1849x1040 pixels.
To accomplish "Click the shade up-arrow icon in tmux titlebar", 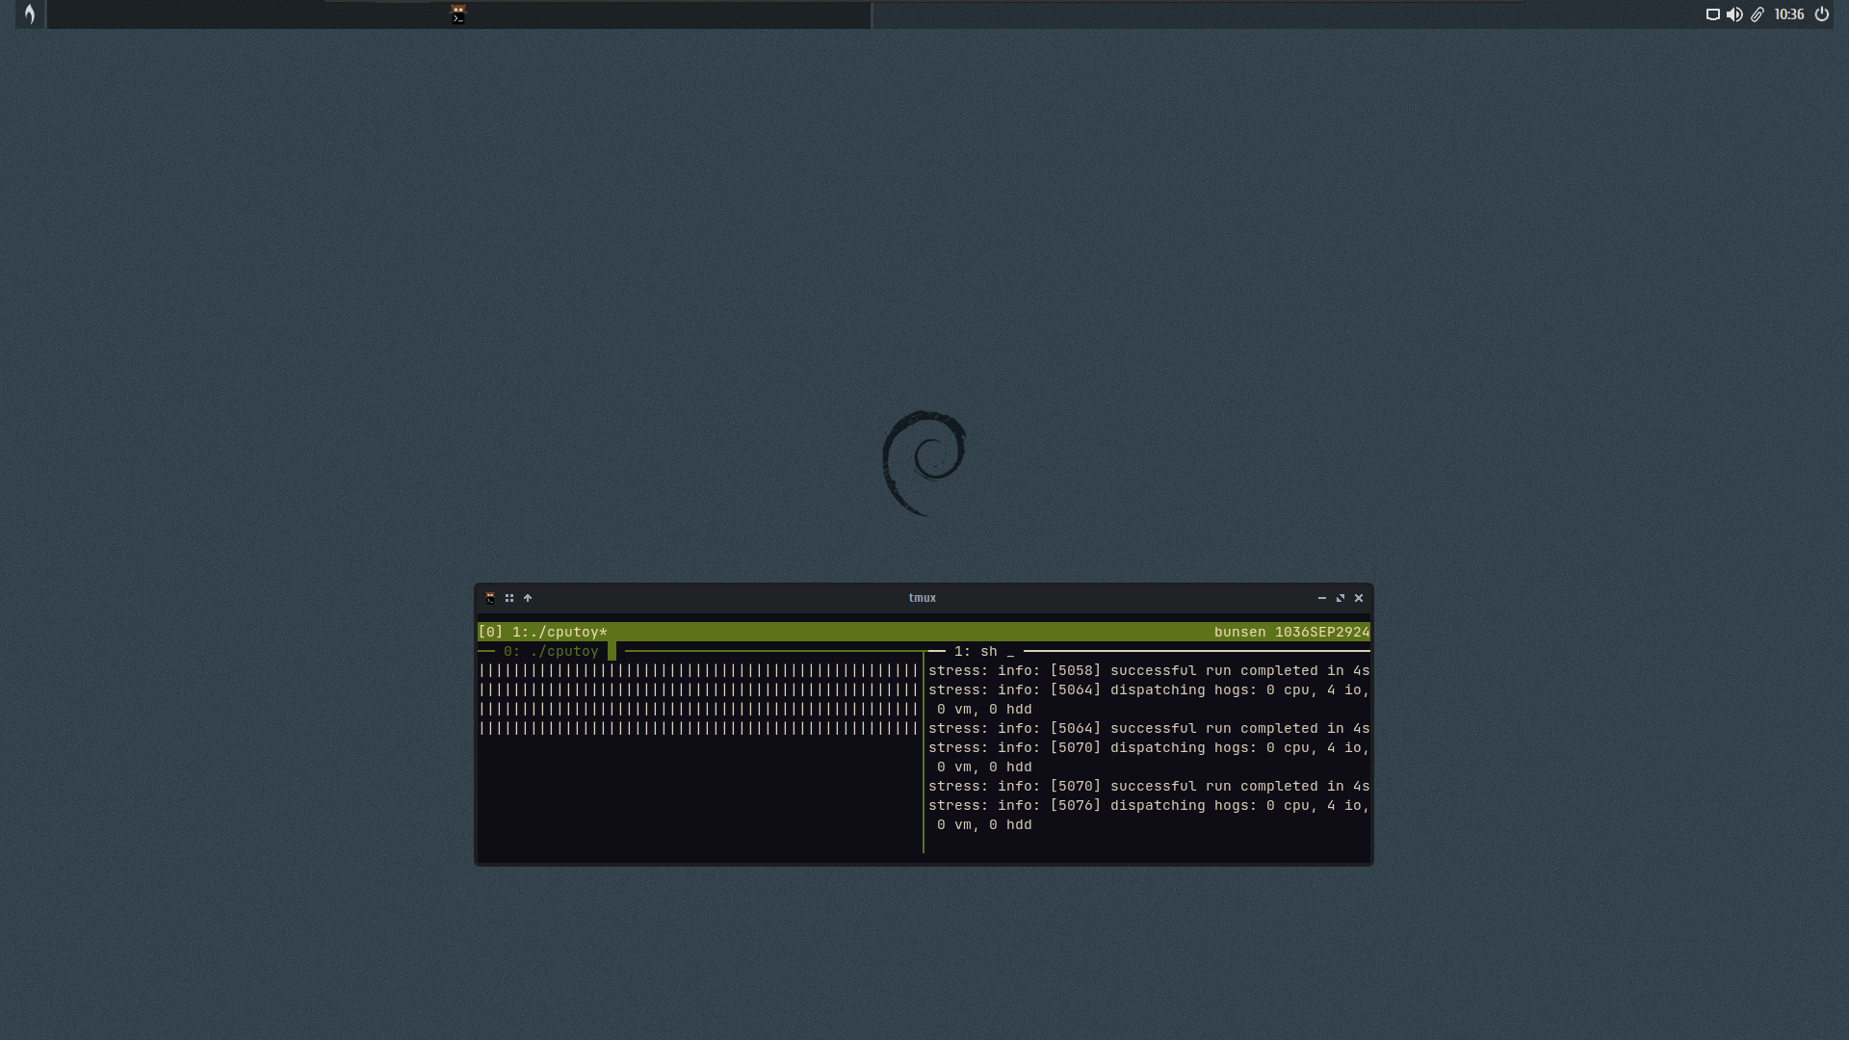I will point(528,598).
